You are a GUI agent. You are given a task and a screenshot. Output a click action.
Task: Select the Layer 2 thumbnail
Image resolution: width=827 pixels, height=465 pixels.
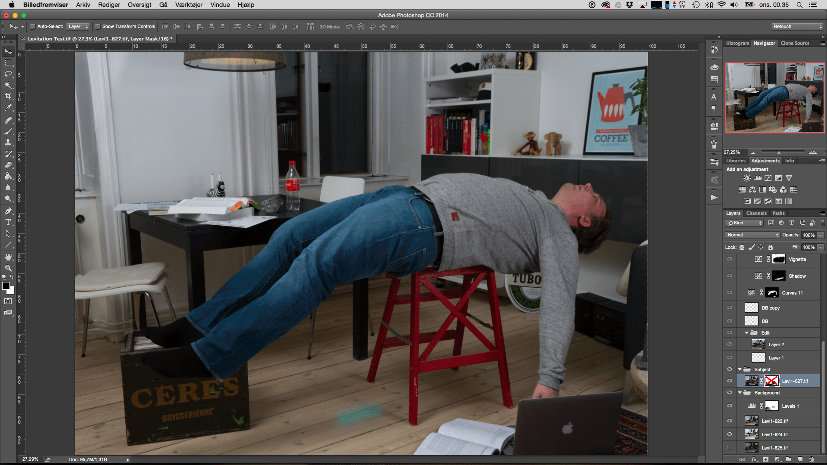click(x=758, y=344)
